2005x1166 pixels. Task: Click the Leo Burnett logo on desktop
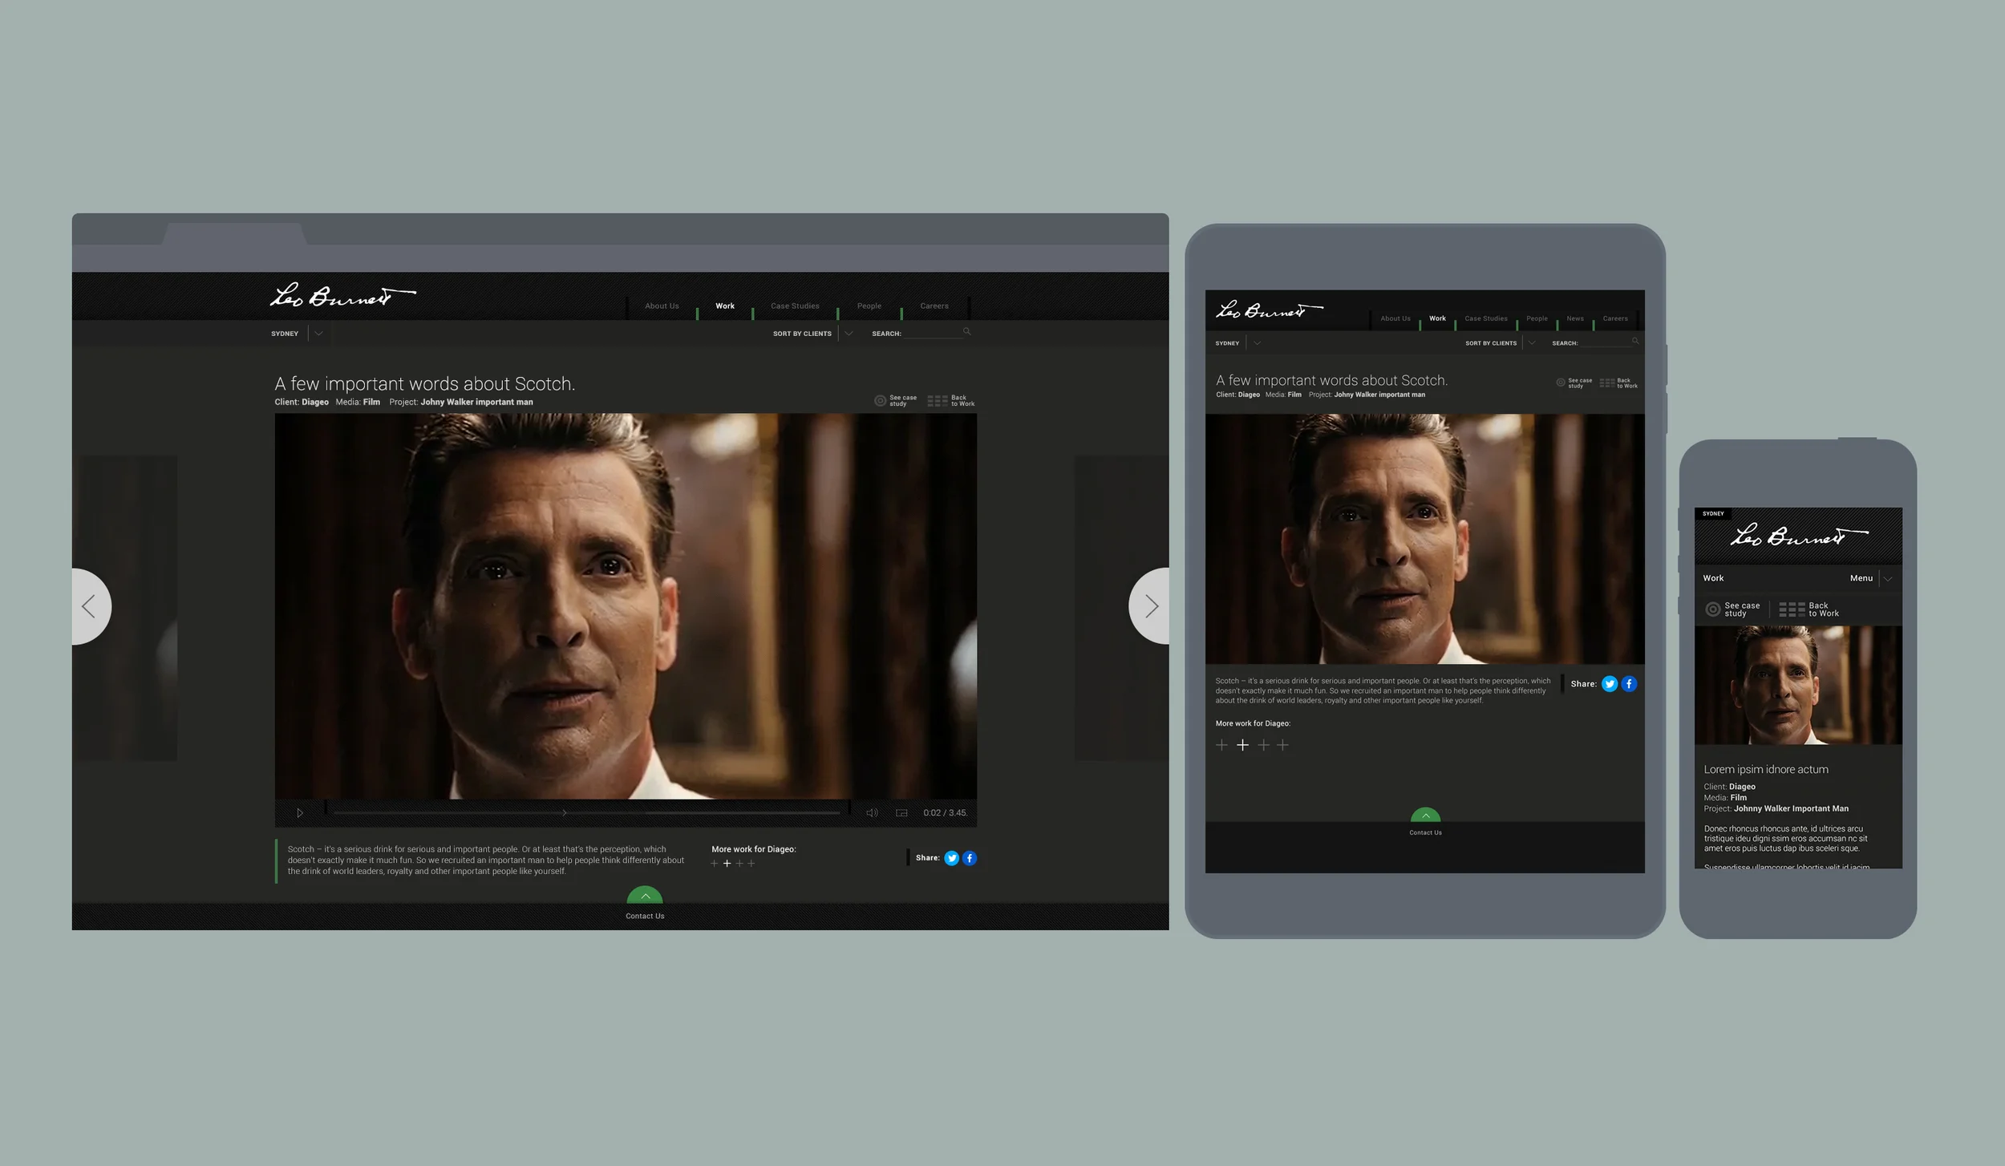(342, 295)
